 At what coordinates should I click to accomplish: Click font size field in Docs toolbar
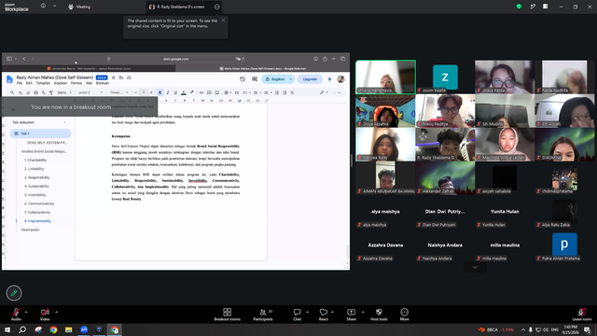[144, 92]
